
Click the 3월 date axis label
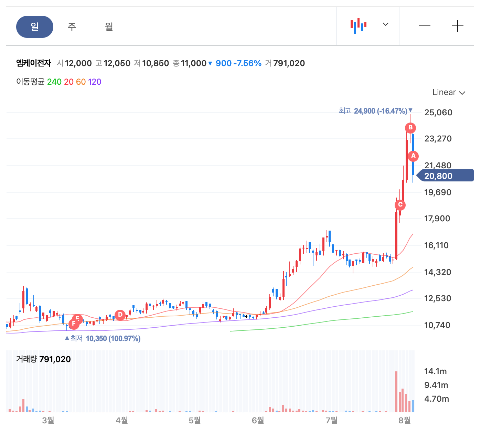48,420
